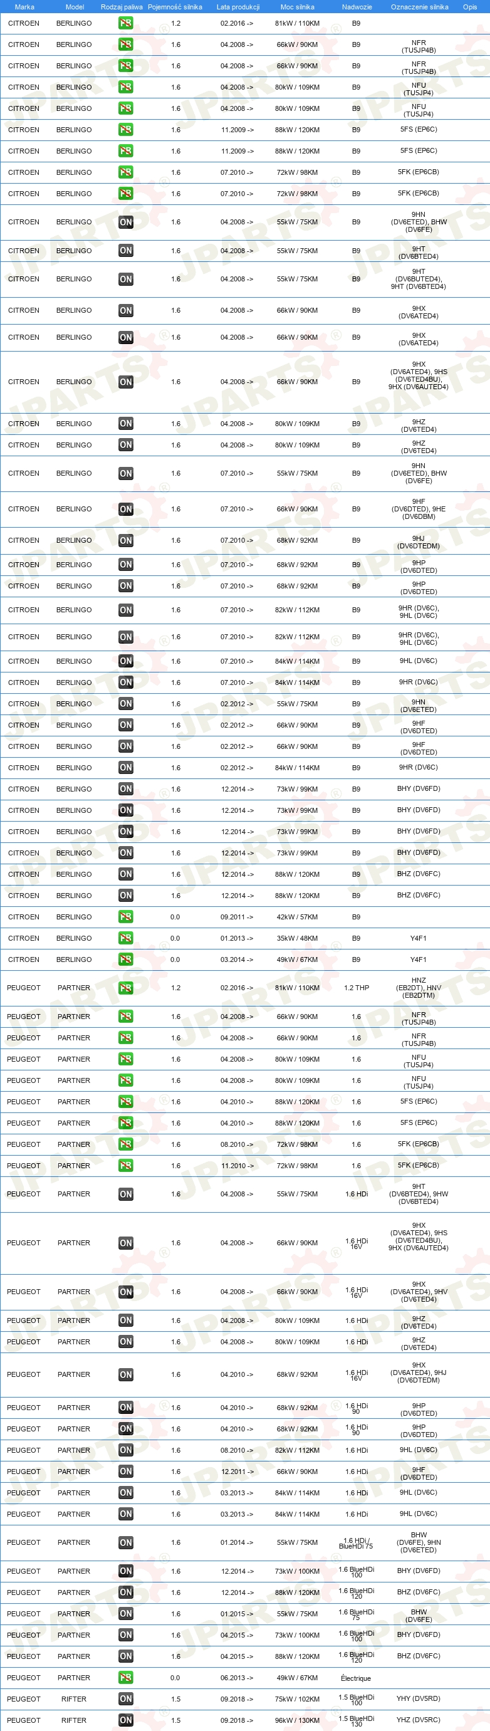Click the '1.6 HDi / BlueHDi 75' cell
This screenshot has height=1731, width=490.
pyautogui.click(x=357, y=1544)
